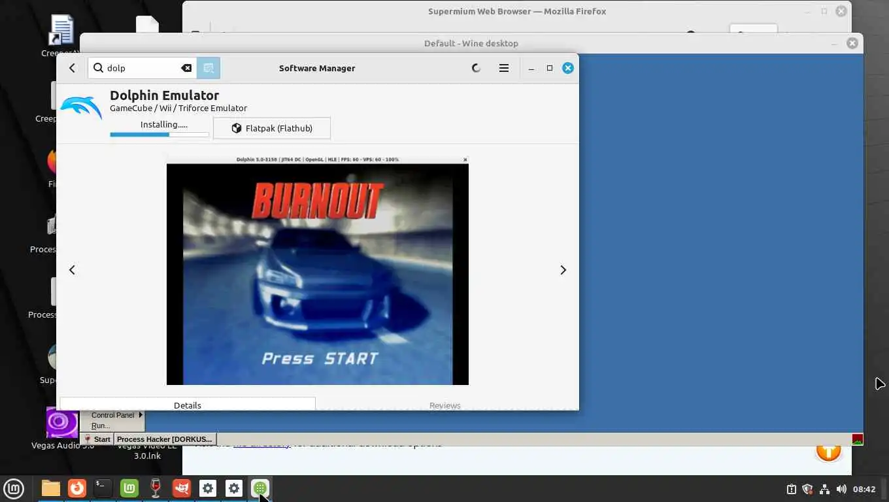The height and width of the screenshot is (502, 889).
Task: Click the second gear window icon in panel
Action: 234,488
